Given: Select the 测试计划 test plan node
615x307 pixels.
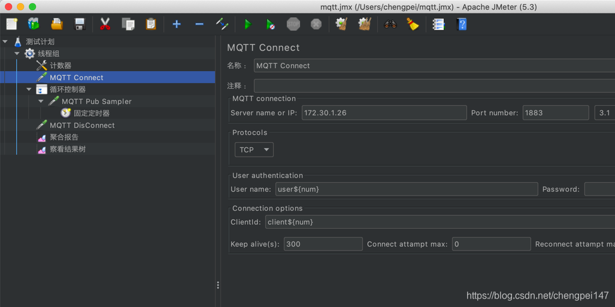Looking at the screenshot, I should pyautogui.click(x=40, y=41).
